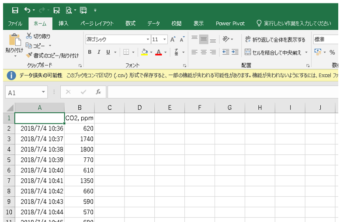Image resolution: width=340 pixels, height=222 pixels.
Task: Click the Insert Function fx button
Action: coord(98,92)
